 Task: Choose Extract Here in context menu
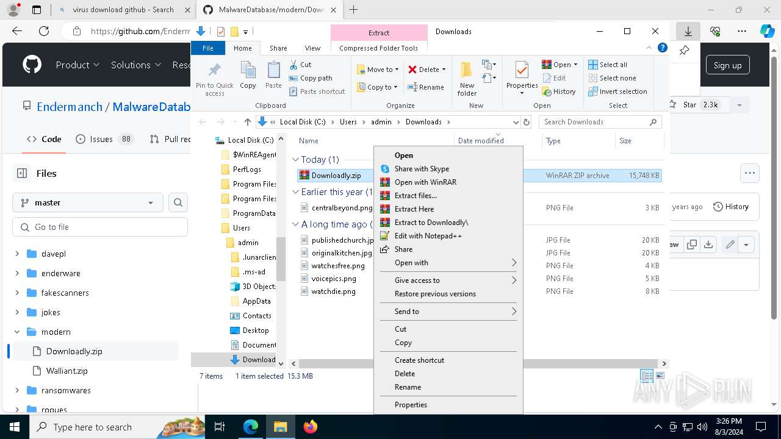(x=448, y=209)
